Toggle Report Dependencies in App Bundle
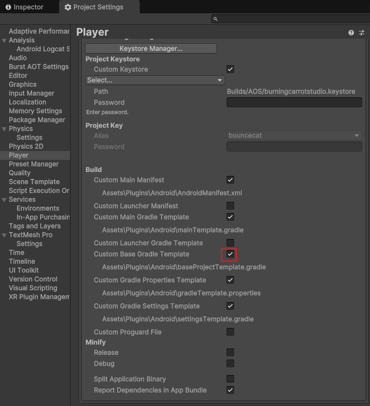The image size is (370, 406). 230,390
